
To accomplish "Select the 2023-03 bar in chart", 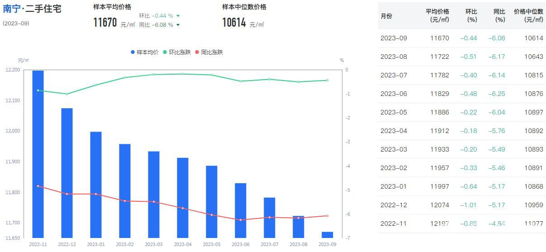I will click(x=154, y=194).
